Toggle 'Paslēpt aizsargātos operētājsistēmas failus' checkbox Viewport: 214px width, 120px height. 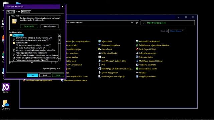14,58
